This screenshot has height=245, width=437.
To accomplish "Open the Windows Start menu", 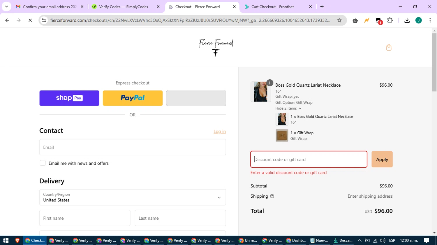I will pyautogui.click(x=6, y=240).
